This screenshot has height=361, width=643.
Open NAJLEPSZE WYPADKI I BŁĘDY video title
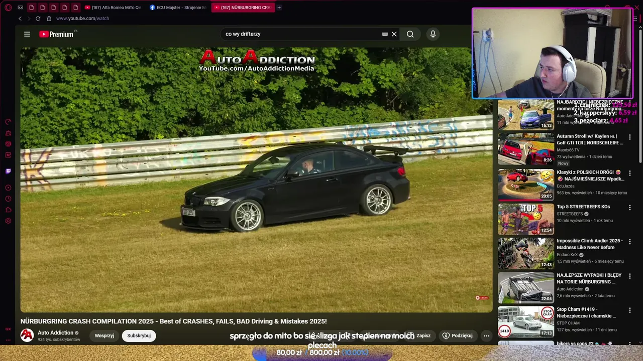point(589,278)
